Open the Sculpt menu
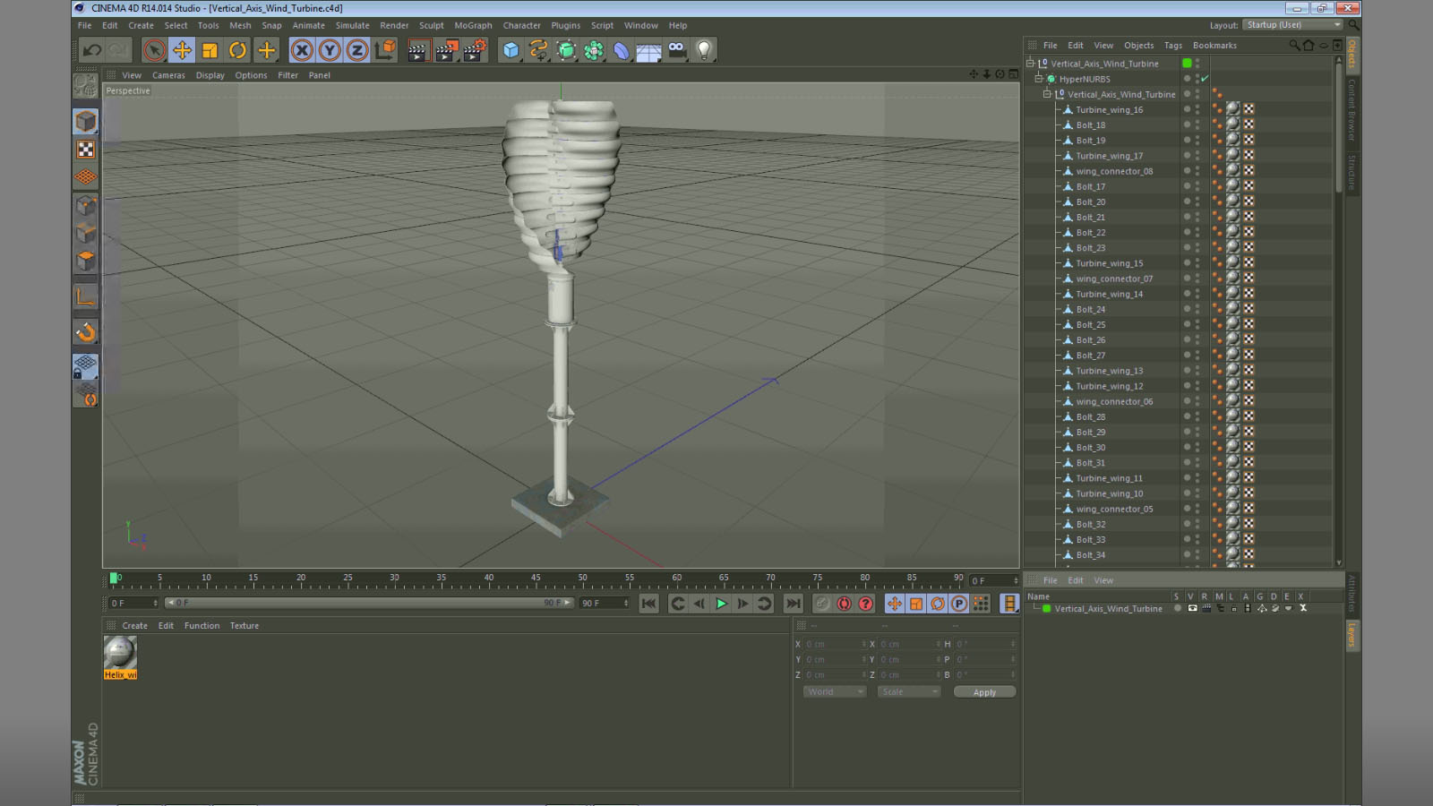Screen dimensions: 1433x806 pyautogui.click(x=432, y=26)
